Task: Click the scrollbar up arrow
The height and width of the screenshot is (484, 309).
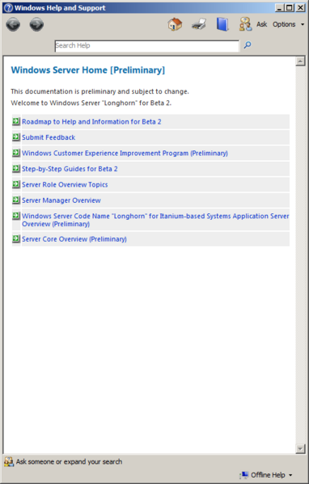Action: [x=300, y=61]
